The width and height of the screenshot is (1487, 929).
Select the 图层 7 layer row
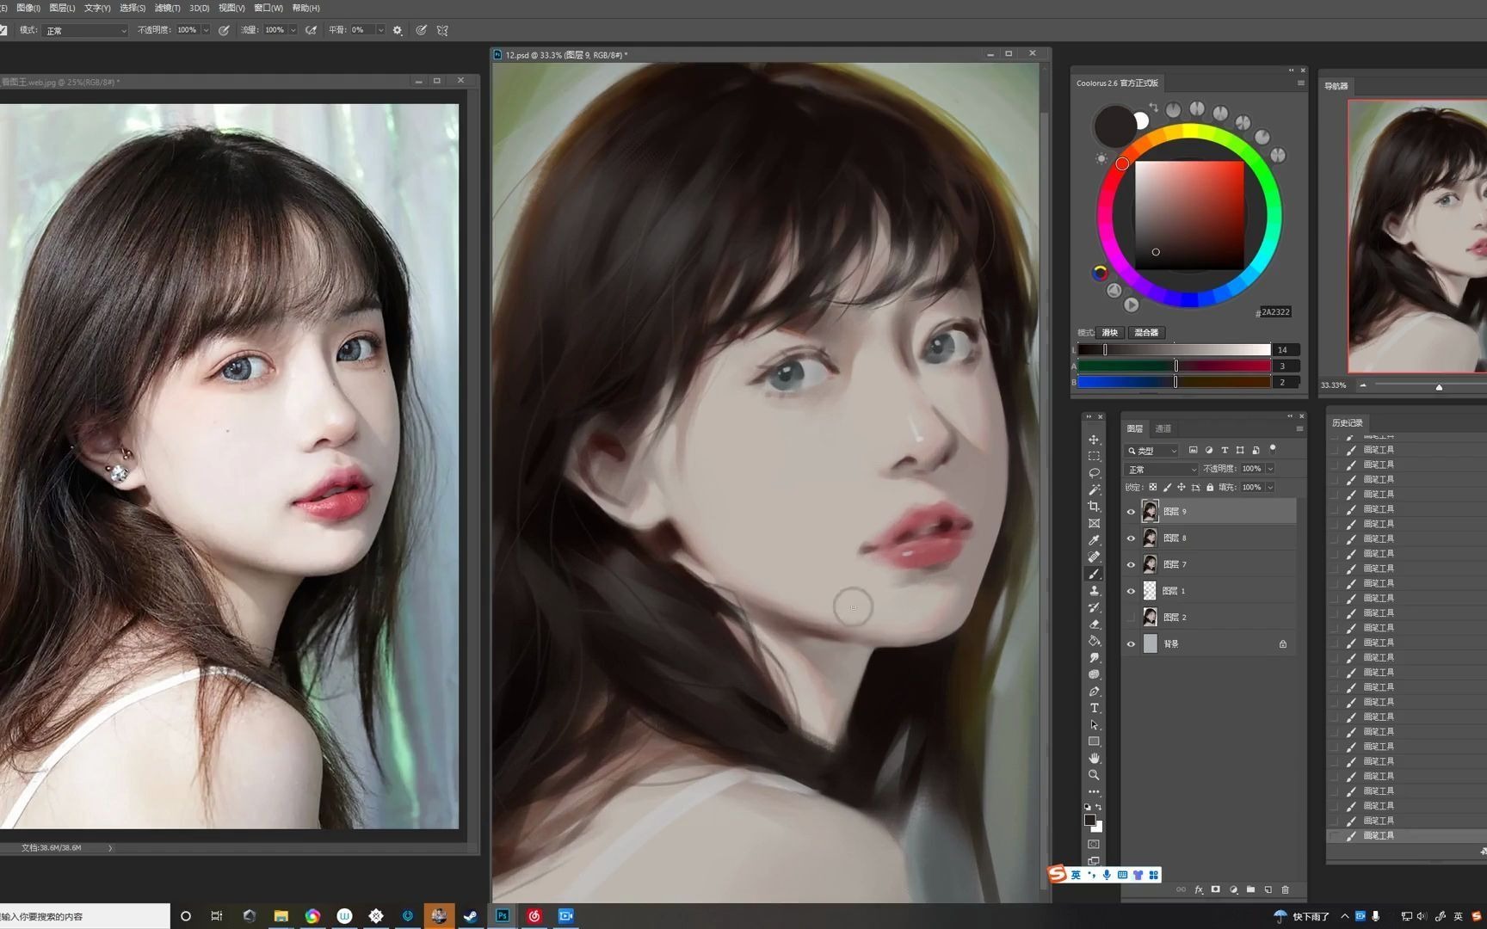pos(1209,564)
